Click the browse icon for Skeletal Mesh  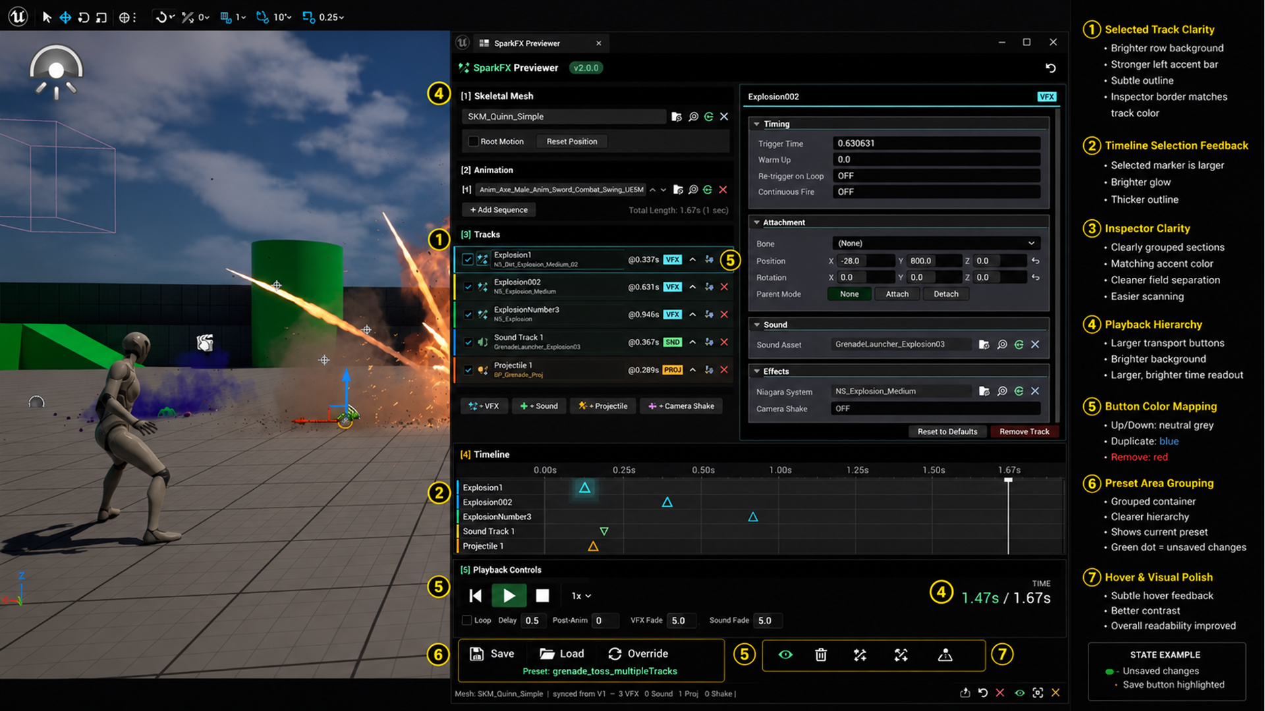coord(676,117)
